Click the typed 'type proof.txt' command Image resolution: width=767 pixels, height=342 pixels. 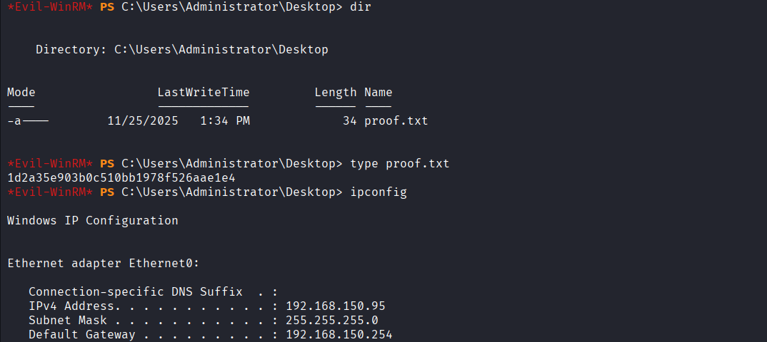(399, 163)
